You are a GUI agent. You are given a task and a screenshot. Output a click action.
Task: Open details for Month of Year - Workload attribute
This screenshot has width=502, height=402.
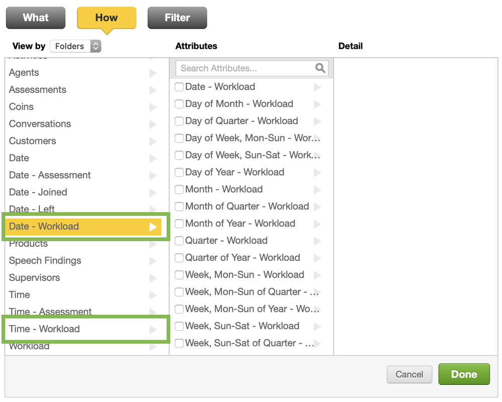[x=317, y=223]
